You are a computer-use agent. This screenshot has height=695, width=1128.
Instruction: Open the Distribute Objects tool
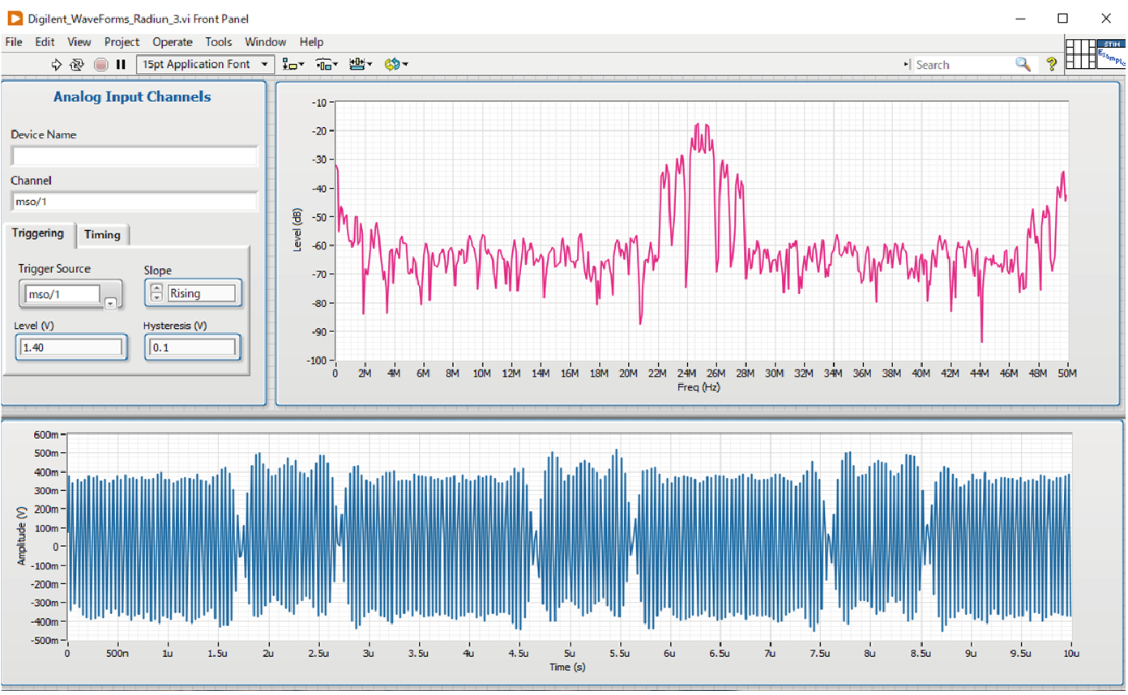coord(327,65)
